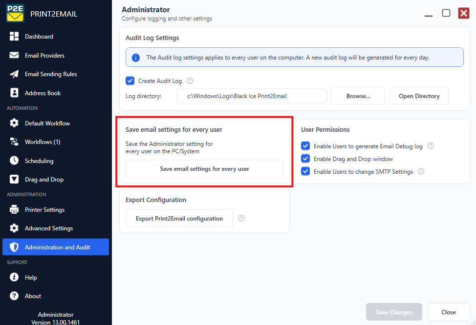Click help icon next to SMTP Settings option
476x325 pixels.
(x=421, y=171)
